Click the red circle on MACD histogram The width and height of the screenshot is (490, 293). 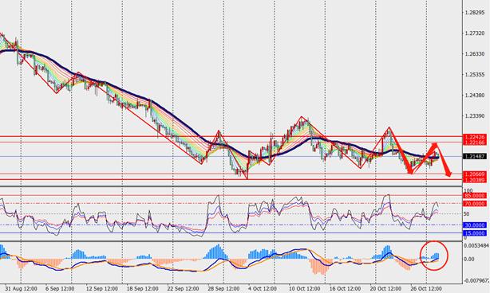point(434,256)
